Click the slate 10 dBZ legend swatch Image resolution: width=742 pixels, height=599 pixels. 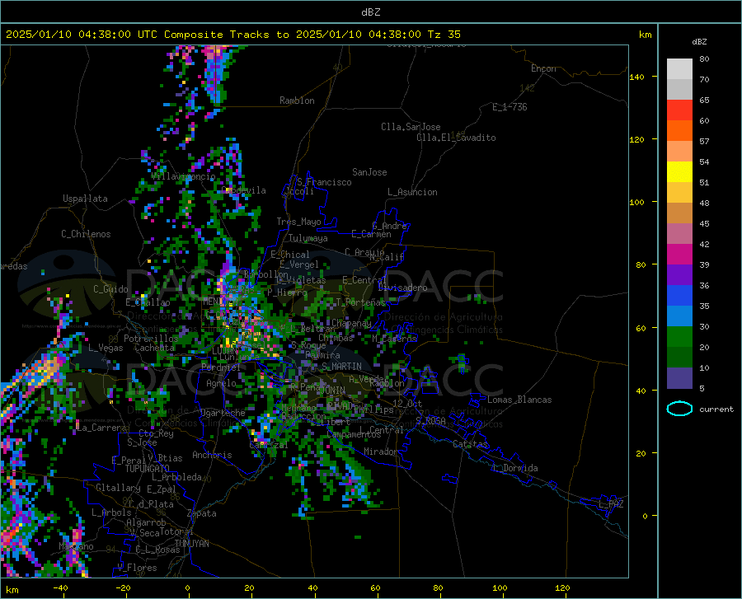[x=679, y=377]
